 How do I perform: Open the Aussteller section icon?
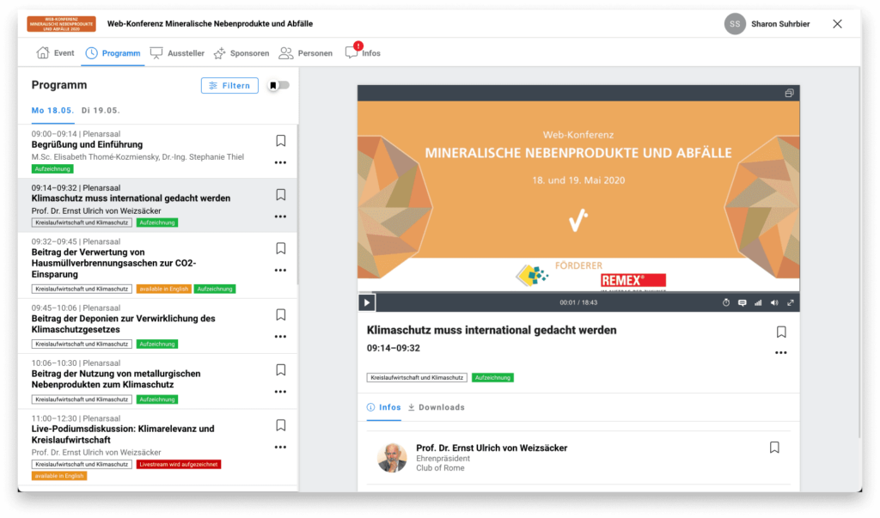coord(156,52)
